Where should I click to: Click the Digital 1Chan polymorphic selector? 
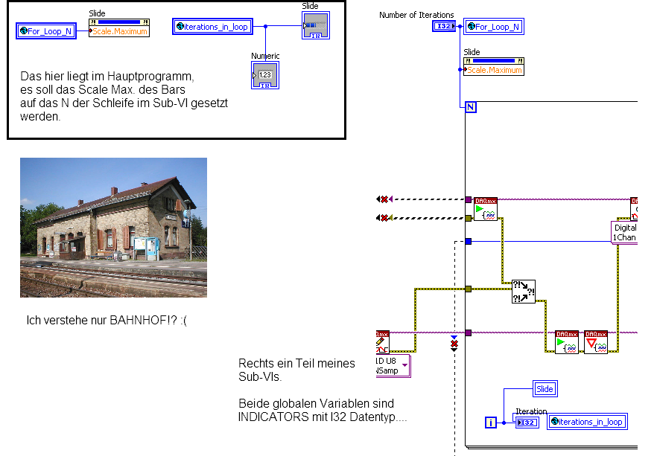click(624, 232)
